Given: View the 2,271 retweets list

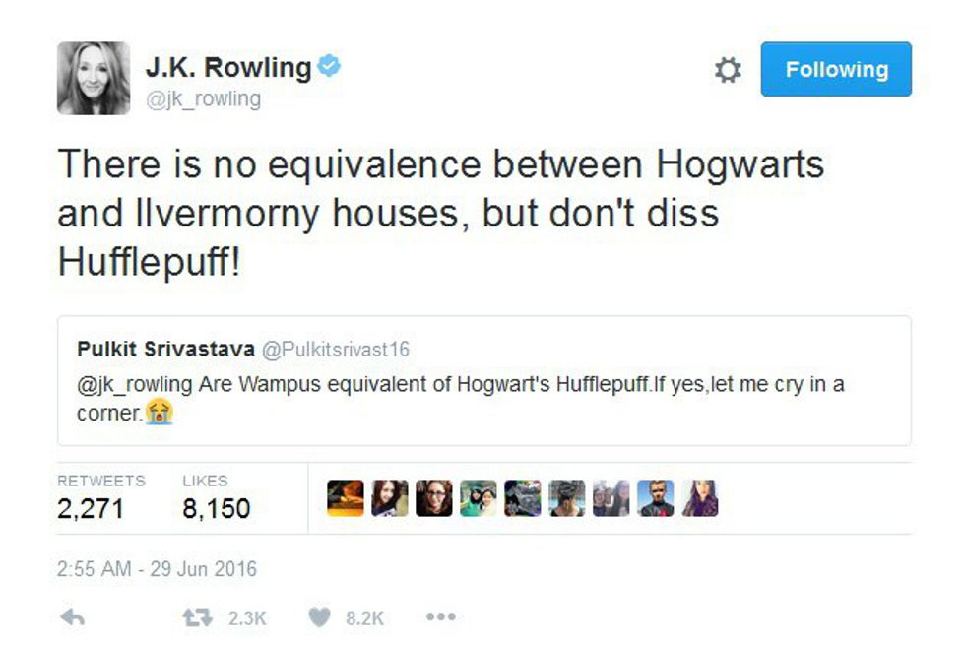Looking at the screenshot, I should (x=100, y=498).
